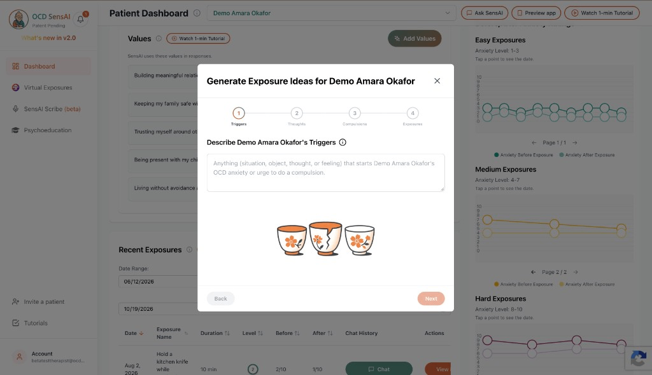Image resolution: width=652 pixels, height=375 pixels.
Task: Click the What's new in v2.0 link
Action: (x=48, y=37)
